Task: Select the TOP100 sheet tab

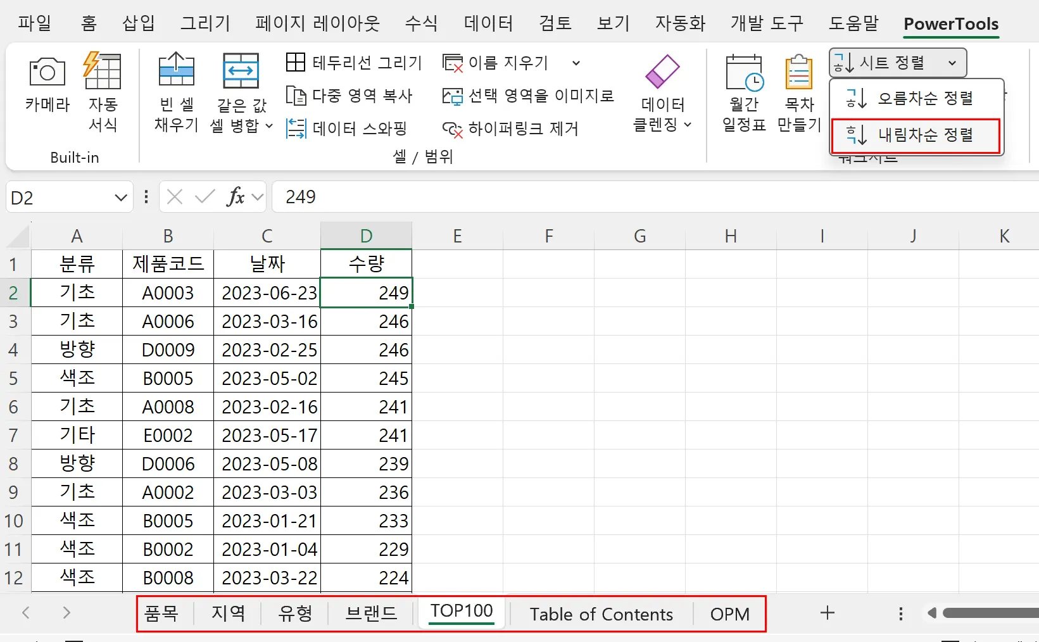Action: pos(461,612)
